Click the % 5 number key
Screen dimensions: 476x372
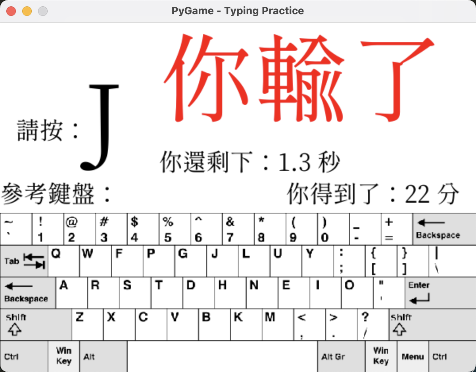tap(175, 229)
